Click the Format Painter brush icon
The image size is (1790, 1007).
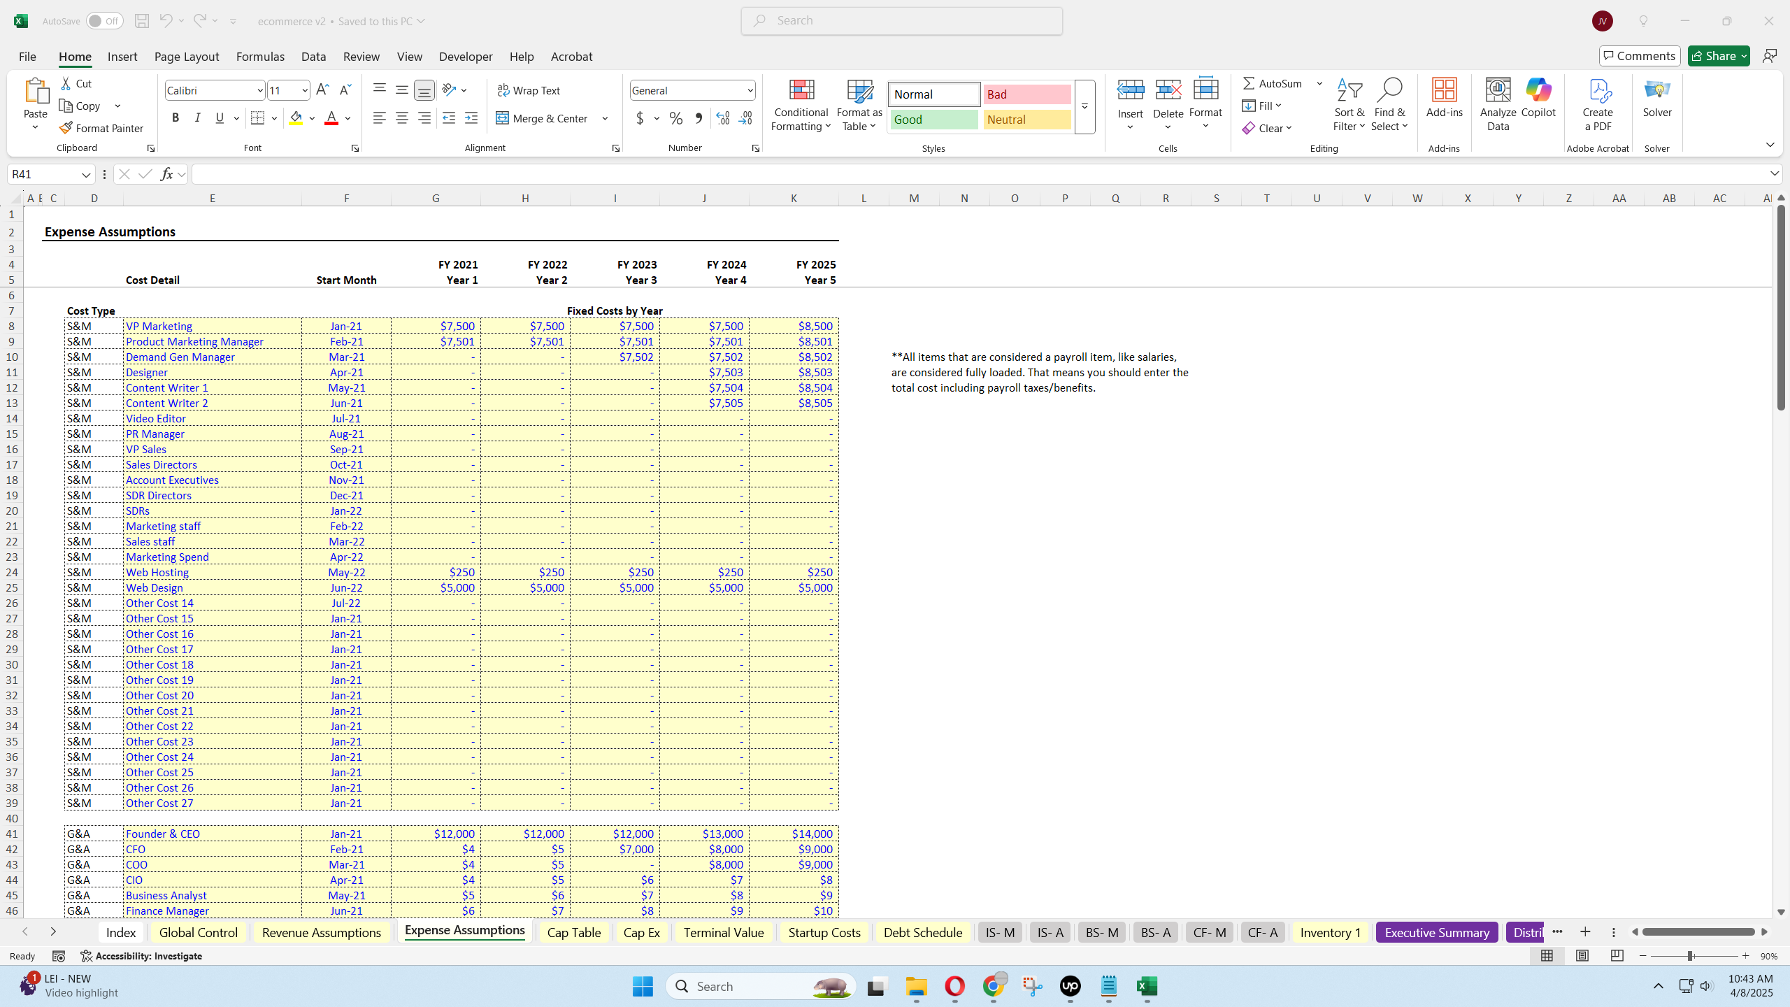click(x=66, y=128)
